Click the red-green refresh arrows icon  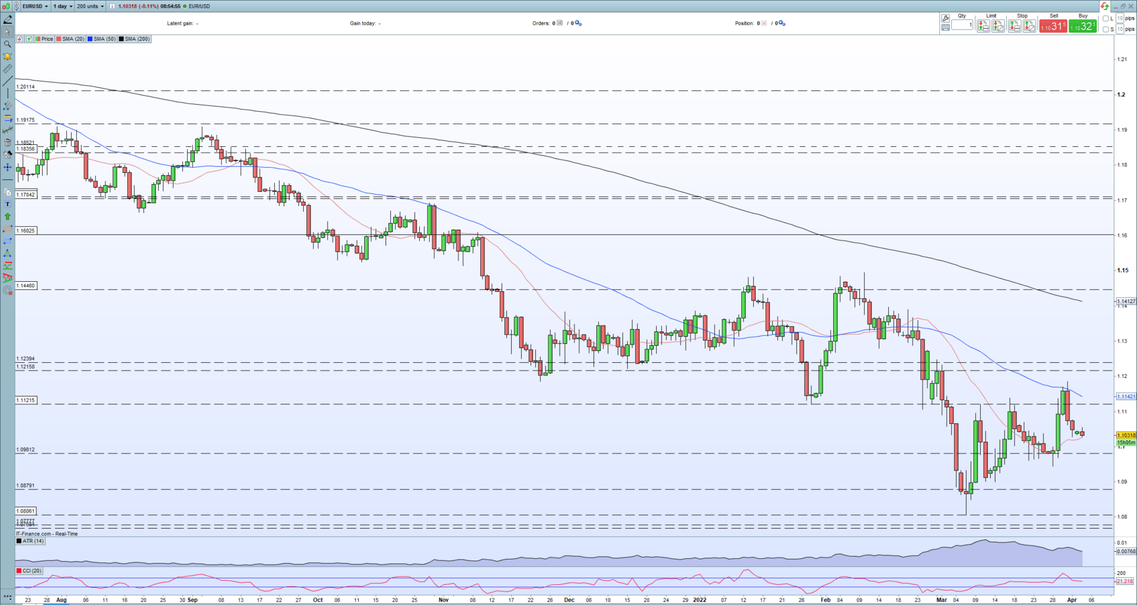[1104, 6]
